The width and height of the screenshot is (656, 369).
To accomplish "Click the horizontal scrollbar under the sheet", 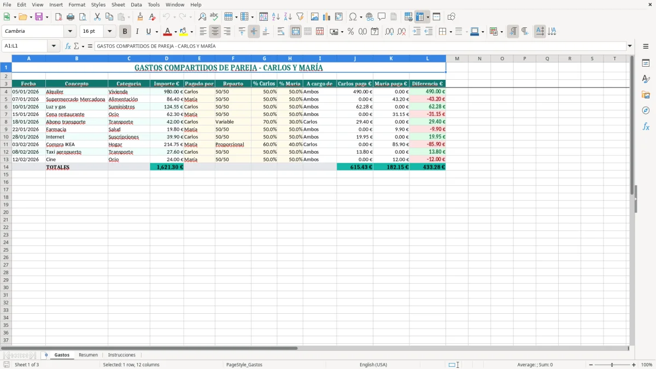I will tap(149, 348).
